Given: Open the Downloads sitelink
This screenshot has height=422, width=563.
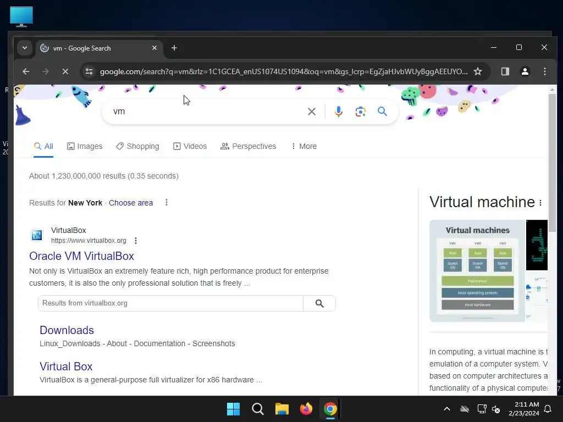Looking at the screenshot, I should point(67,330).
